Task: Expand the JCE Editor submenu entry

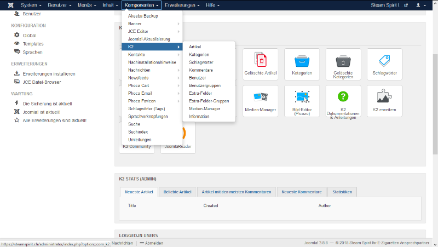Action: pos(152,31)
